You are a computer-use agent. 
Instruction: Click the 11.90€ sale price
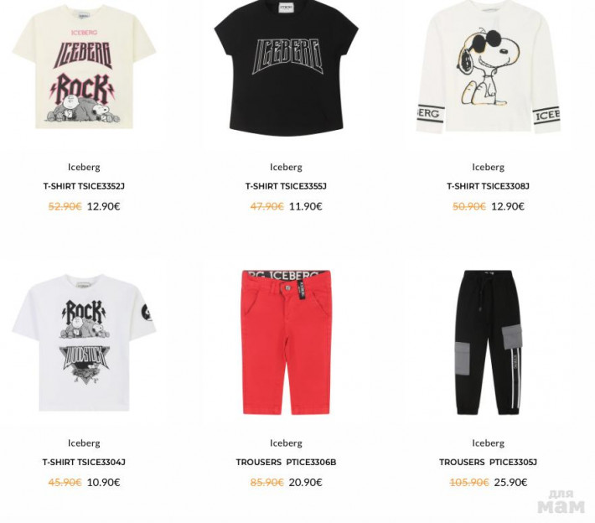point(306,206)
